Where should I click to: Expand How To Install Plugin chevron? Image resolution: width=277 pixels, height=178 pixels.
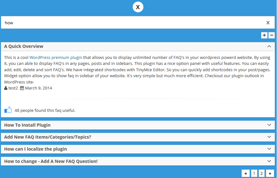click(x=269, y=125)
